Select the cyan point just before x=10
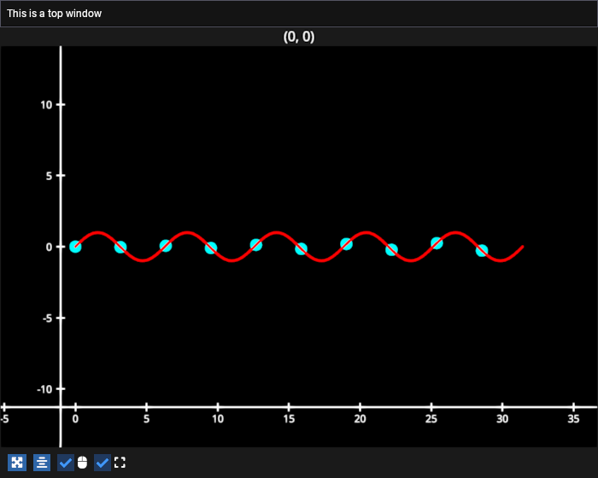Image resolution: width=598 pixels, height=478 pixels. (211, 248)
